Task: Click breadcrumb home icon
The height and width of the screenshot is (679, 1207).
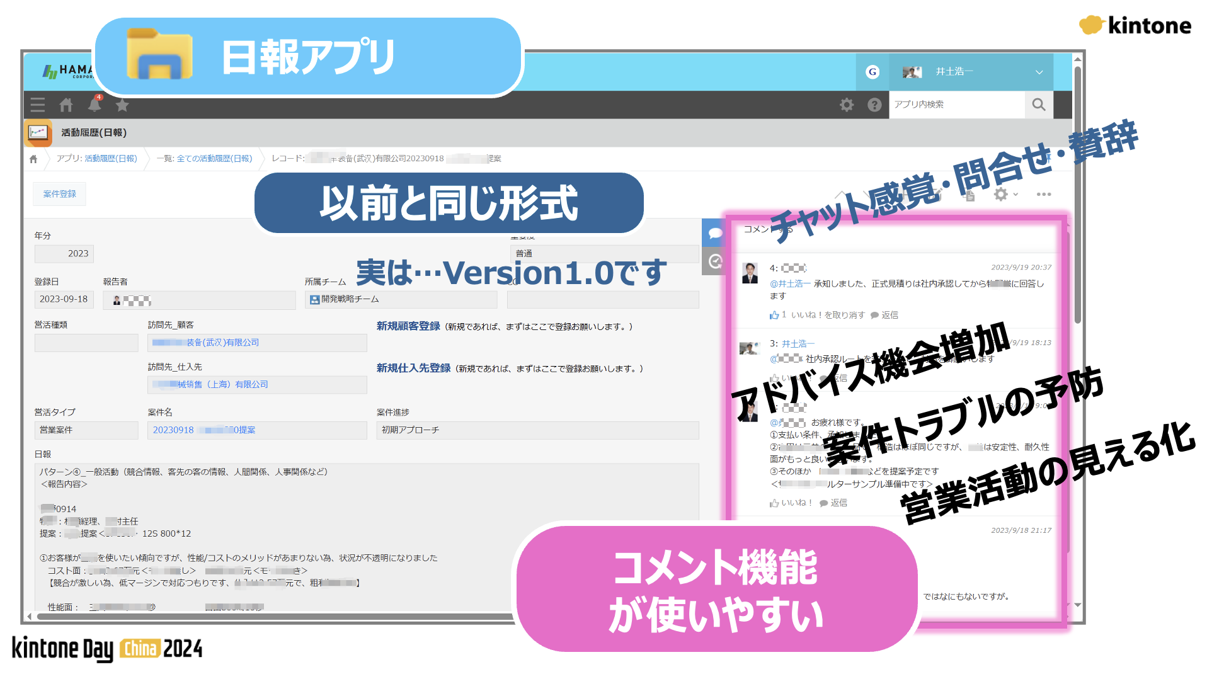Action: point(33,159)
